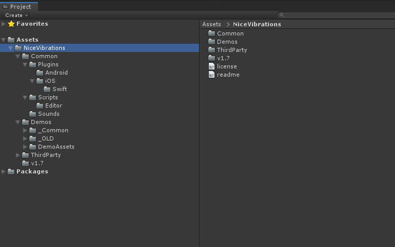
Task: Expand the DemoAssets folder arrow
Action: [25, 147]
